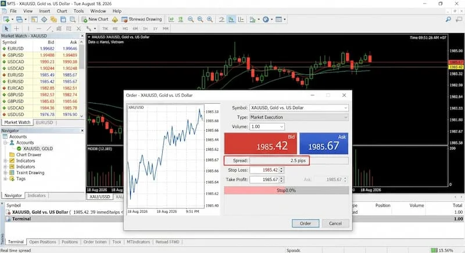Viewport: 465px width, 253px height.
Task: Open the dropdown arrow beside periods clock
Action: [271, 20]
